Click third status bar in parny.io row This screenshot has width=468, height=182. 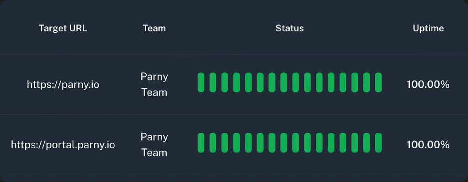click(x=224, y=82)
